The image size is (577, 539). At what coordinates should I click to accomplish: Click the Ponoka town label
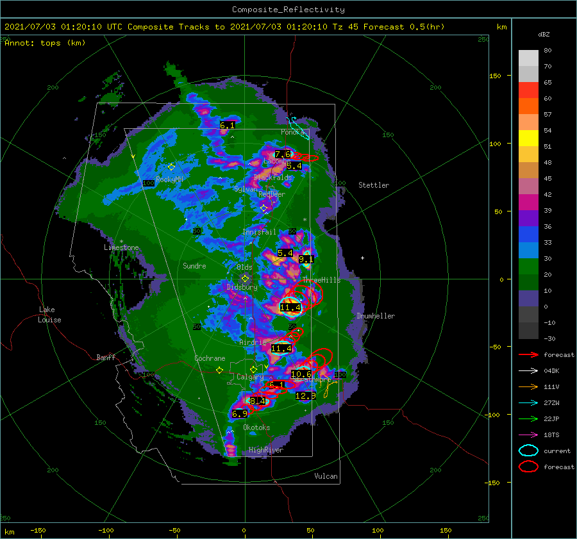click(x=292, y=132)
